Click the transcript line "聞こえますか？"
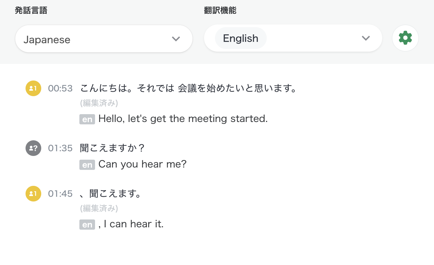 point(113,148)
